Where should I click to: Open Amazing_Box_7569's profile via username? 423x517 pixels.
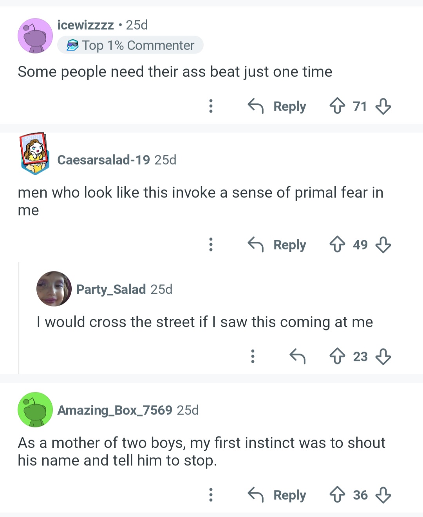click(x=115, y=410)
